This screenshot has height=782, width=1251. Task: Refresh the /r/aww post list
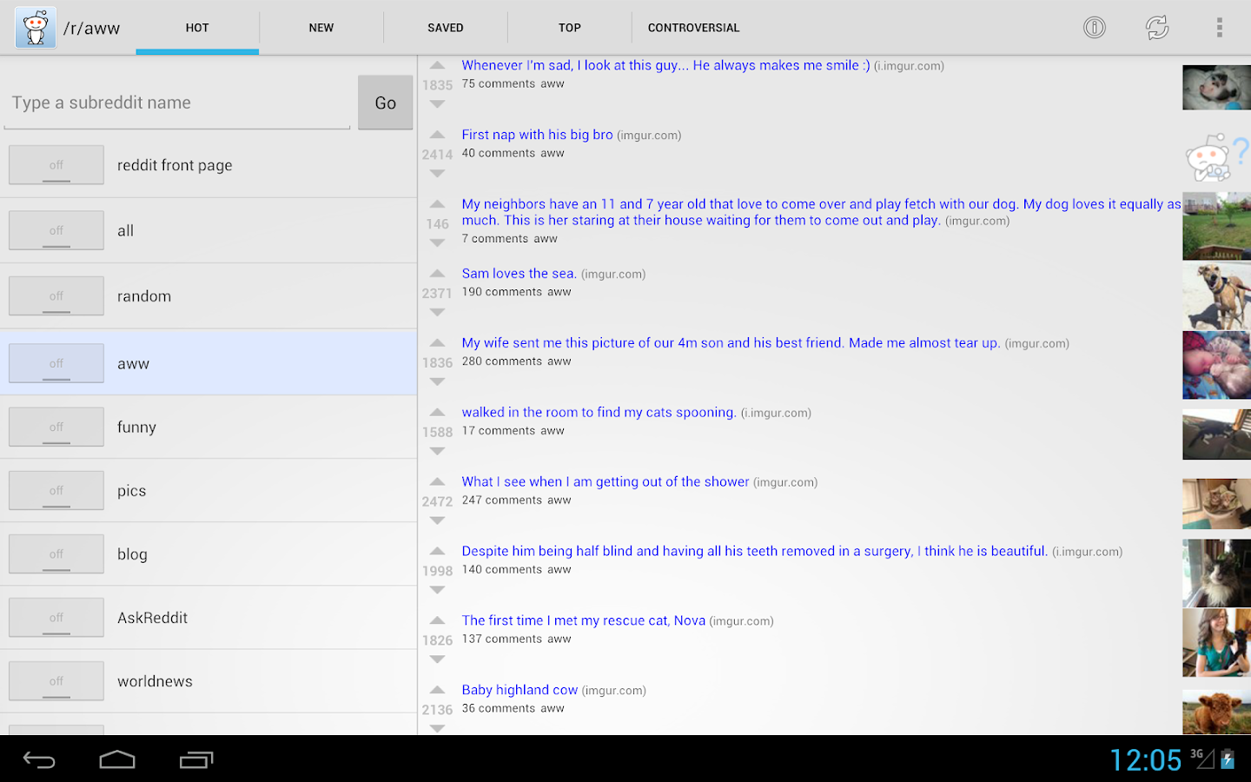coord(1157,27)
